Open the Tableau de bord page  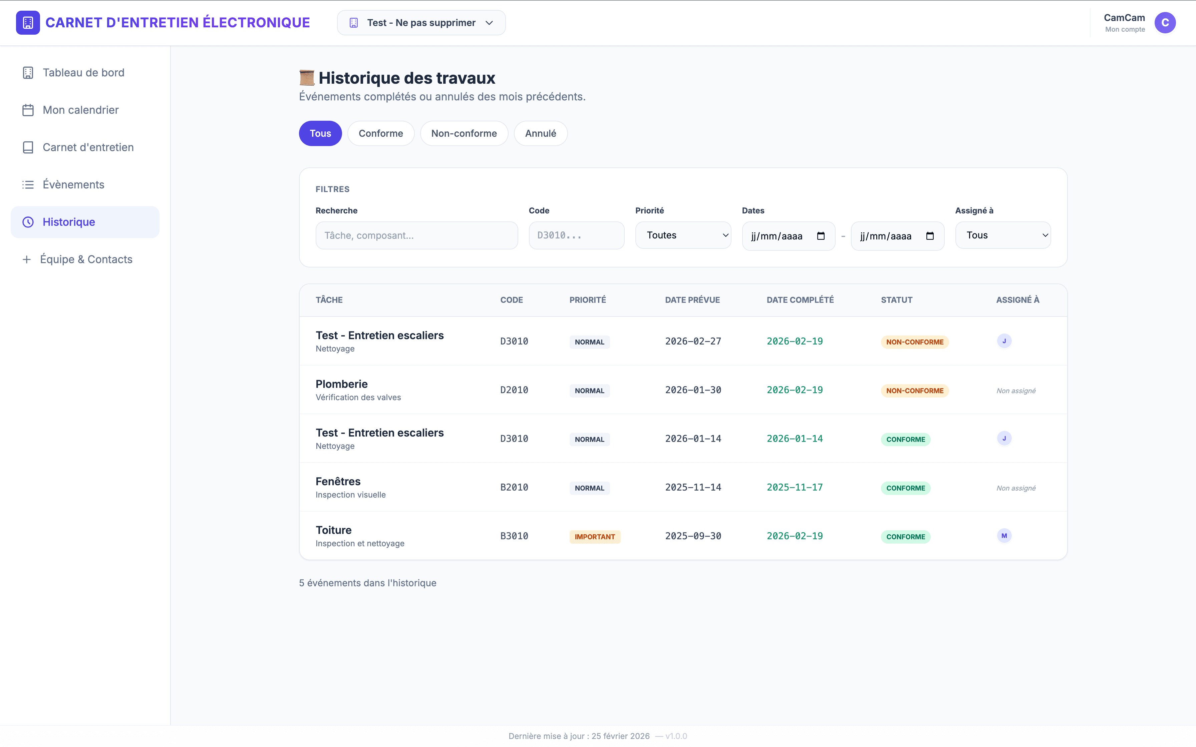click(83, 73)
